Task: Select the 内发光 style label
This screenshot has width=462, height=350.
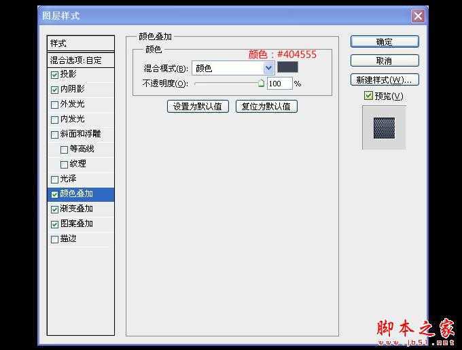Action: (x=73, y=119)
